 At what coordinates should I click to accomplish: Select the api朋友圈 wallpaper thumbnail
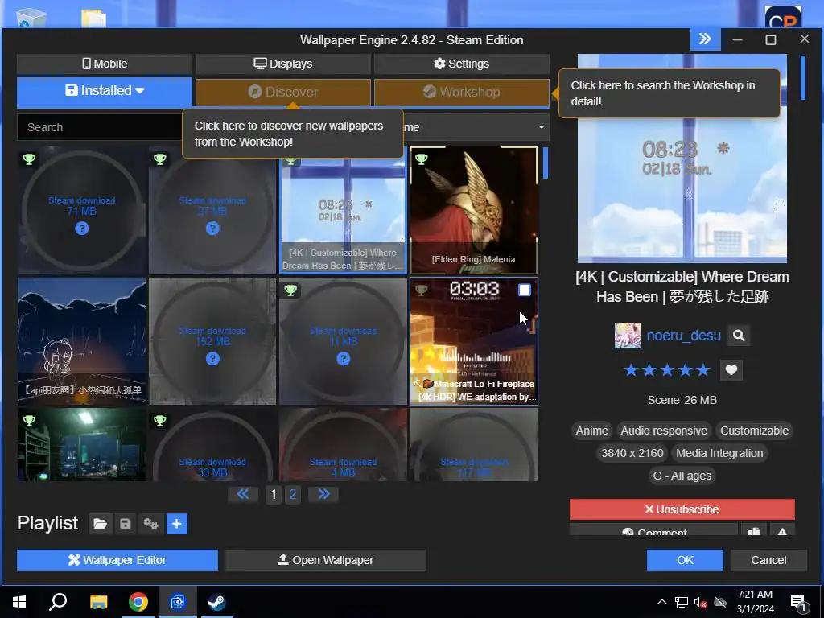82,341
